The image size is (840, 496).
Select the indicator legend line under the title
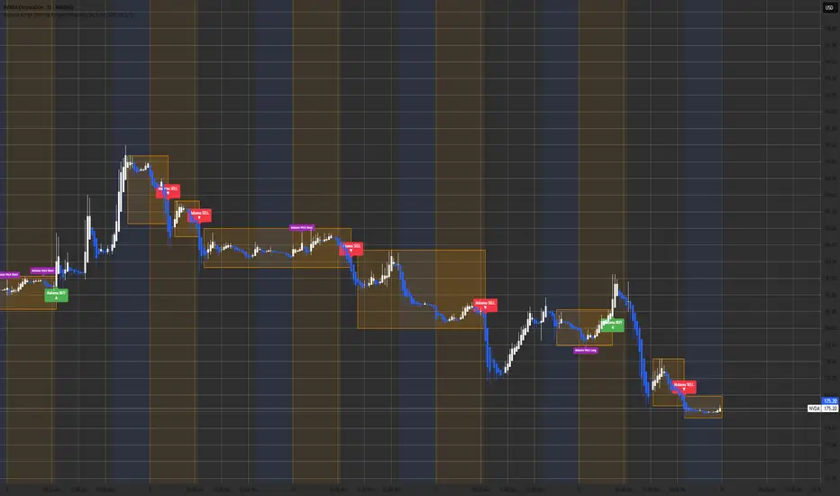(x=68, y=15)
